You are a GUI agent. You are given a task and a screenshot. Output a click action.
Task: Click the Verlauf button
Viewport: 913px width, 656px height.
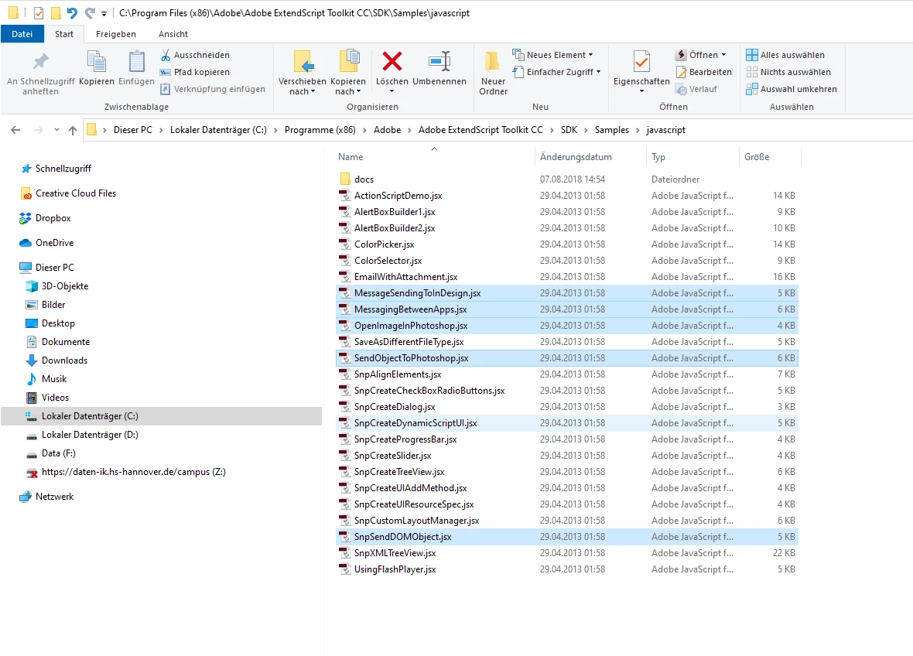coord(696,89)
